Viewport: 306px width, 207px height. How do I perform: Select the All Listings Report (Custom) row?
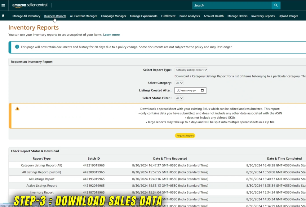157,172
